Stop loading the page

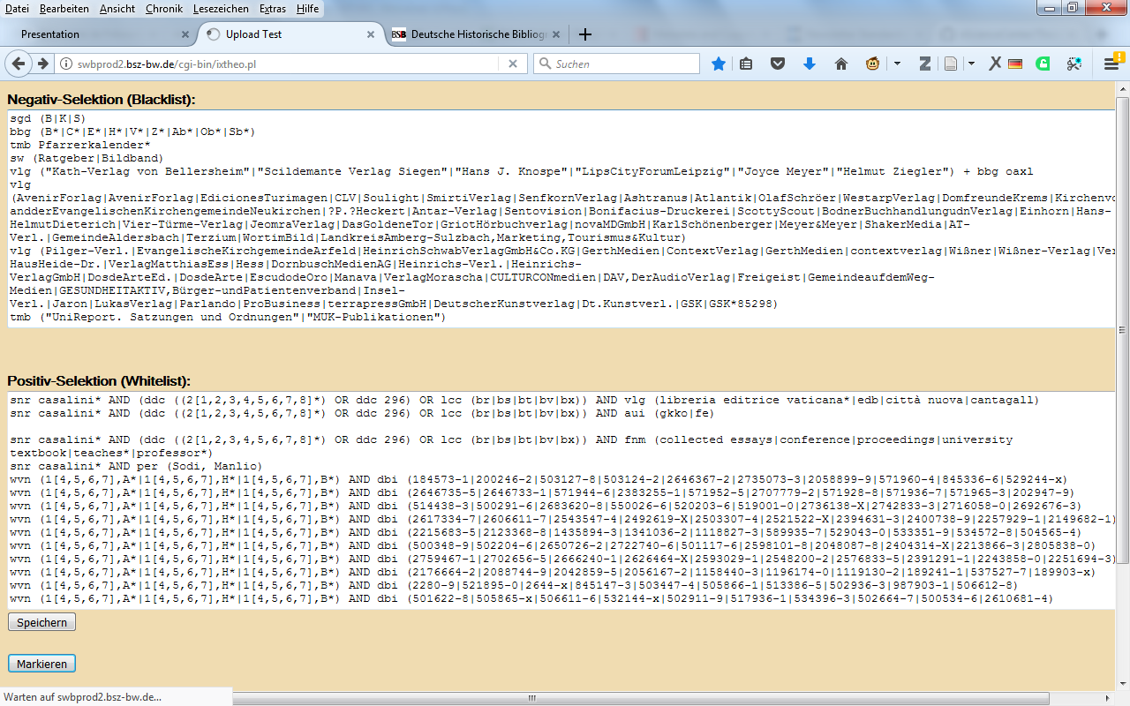click(x=512, y=64)
